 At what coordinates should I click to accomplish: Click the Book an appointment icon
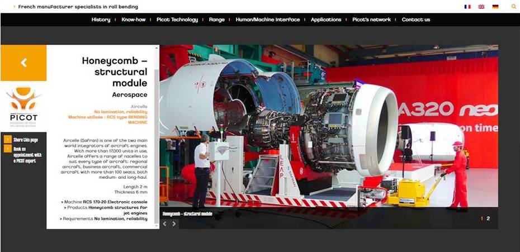click(7, 149)
